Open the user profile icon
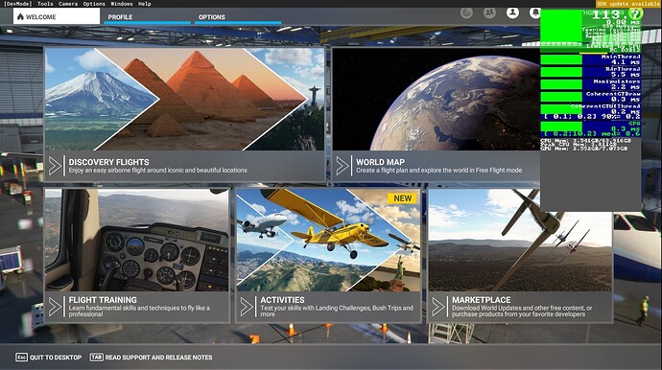The image size is (662, 370). 512,12
